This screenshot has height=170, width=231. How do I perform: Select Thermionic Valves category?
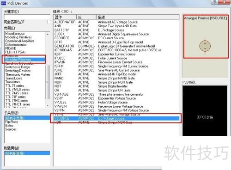(18, 74)
